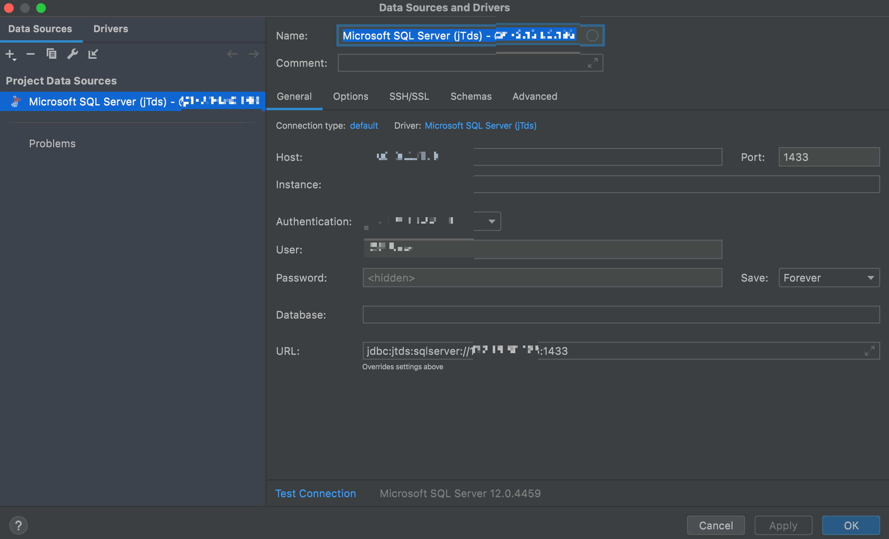Click the add data source plus icon
The image size is (889, 539).
10,54
